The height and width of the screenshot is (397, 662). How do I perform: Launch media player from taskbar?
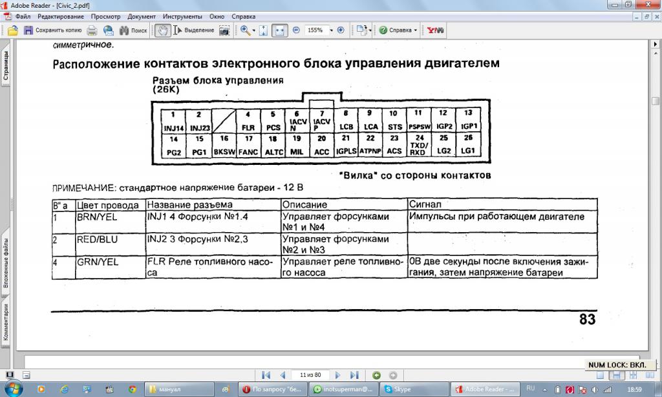coord(41,389)
